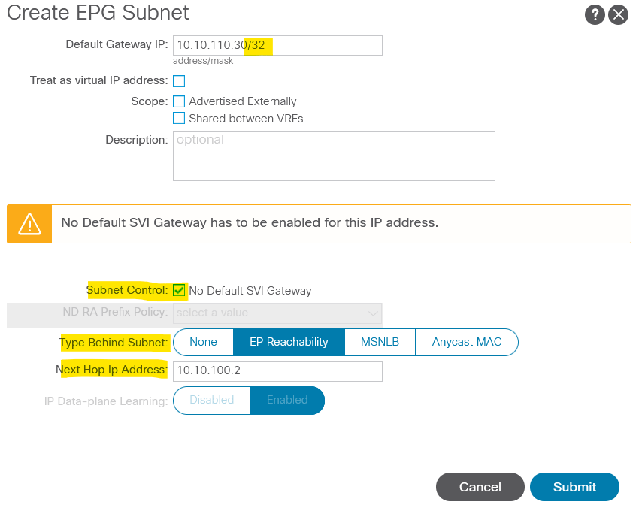
Task: Set IP Data-plane Learning to Disabled
Action: (211, 400)
